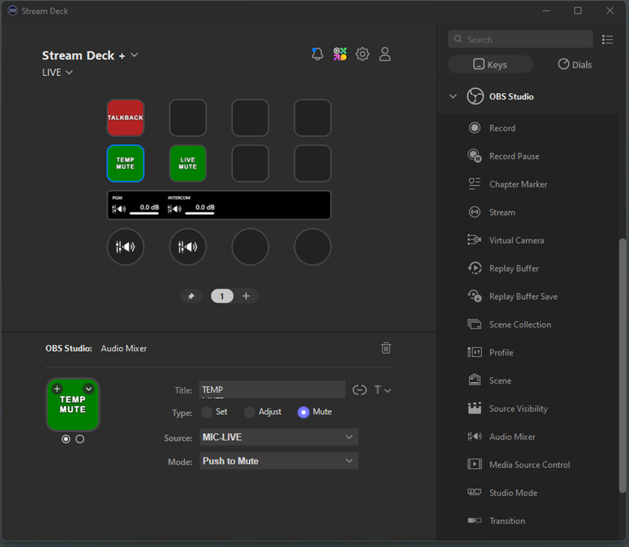
Task: Select second key state indicator
Action: tap(80, 439)
